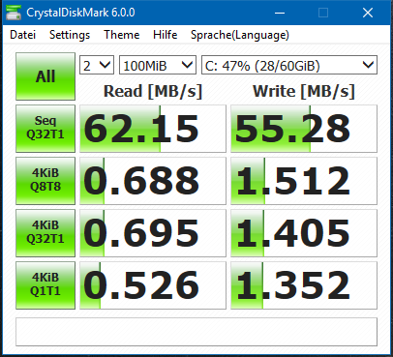The height and width of the screenshot is (357, 393).
Task: Open the Theme menu
Action: pyautogui.click(x=122, y=35)
